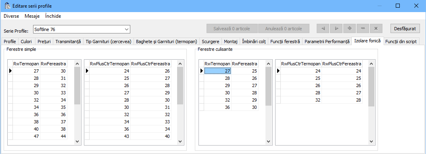Click cell 43 in Ferestre simple RwPlusCtrTermopan
The image size is (426, 154).
tap(110, 136)
